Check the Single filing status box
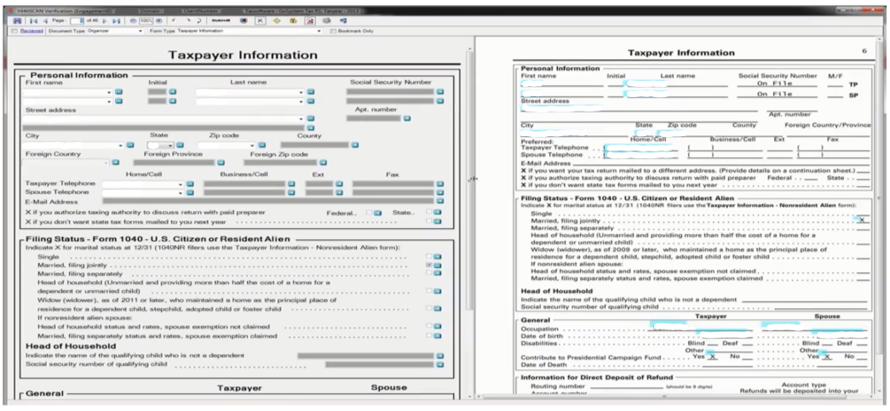The height and width of the screenshot is (411, 890). coord(429,257)
